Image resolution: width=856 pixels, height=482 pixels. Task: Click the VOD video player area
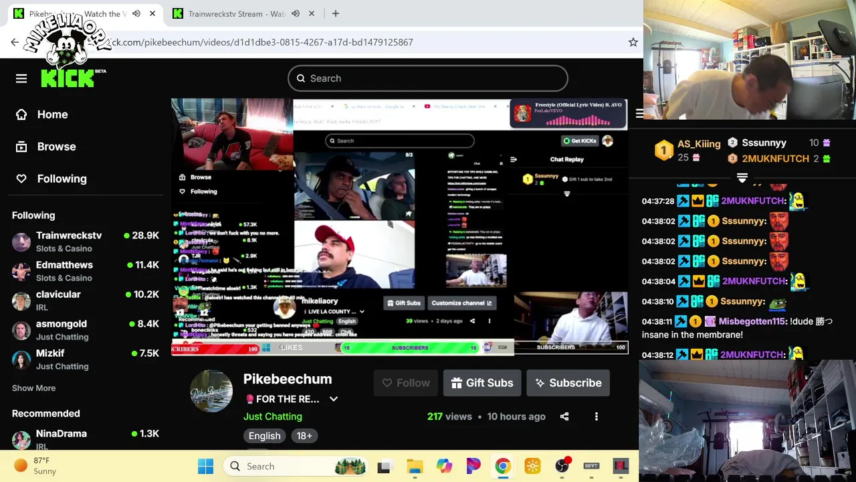pos(399,226)
